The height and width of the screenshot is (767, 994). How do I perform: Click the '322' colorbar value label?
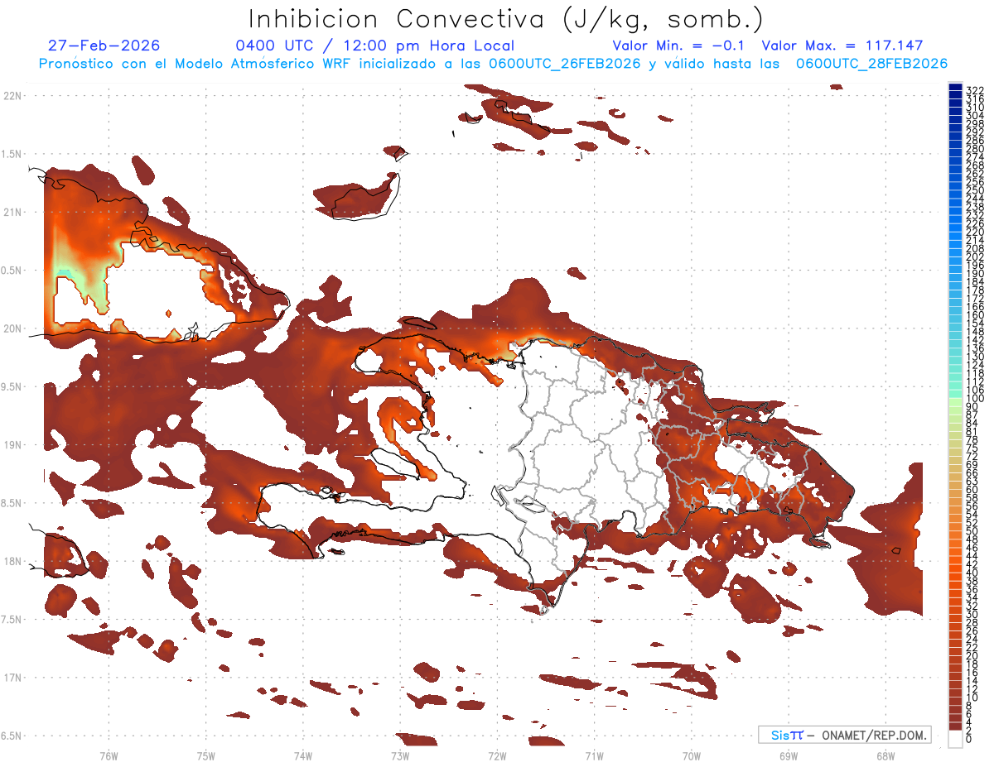tap(974, 89)
